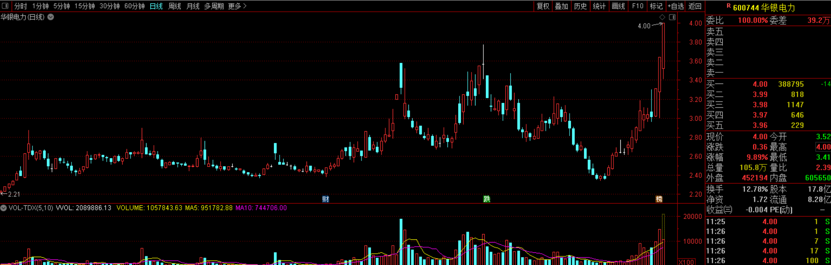This screenshot has width=831, height=265.
Task: Click the 外盘 value 452194
Action: (755, 178)
